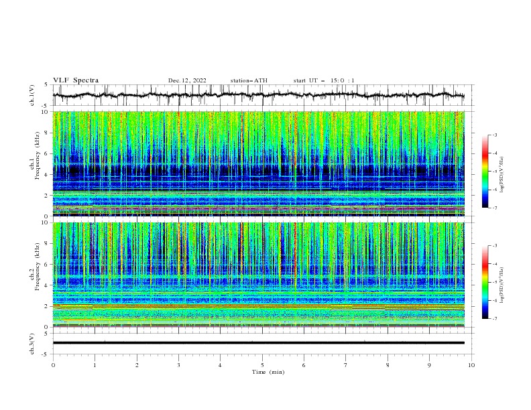Click the 'ch.1(V)' waveform axis label
The image size is (531, 410).
[x=32, y=95]
